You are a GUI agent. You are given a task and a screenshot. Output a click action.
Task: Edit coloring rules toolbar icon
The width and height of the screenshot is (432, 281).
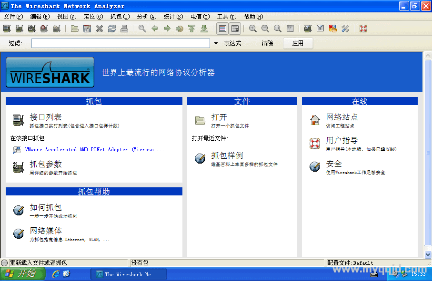[x=333, y=29]
